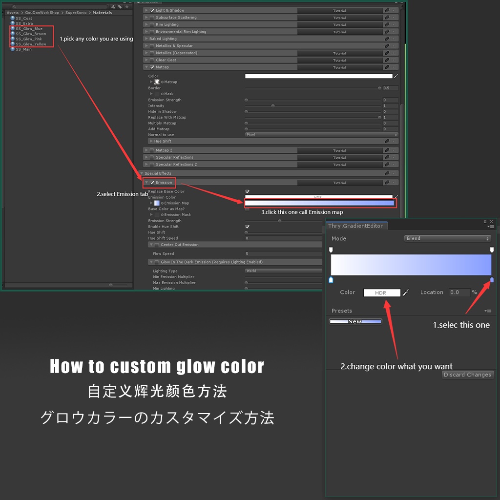Uncheck the Replace Base Color checkbox
The height and width of the screenshot is (500, 500).
pos(247,191)
